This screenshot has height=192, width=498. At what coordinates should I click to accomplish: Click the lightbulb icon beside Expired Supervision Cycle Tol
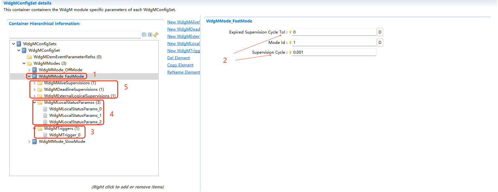(290, 32)
